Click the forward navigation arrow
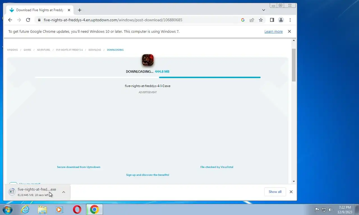The width and height of the screenshot is (359, 215). tap(19, 20)
